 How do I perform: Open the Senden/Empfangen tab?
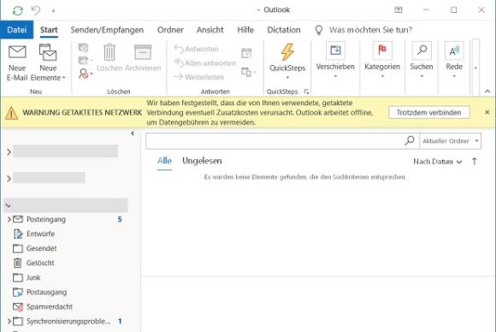(107, 30)
